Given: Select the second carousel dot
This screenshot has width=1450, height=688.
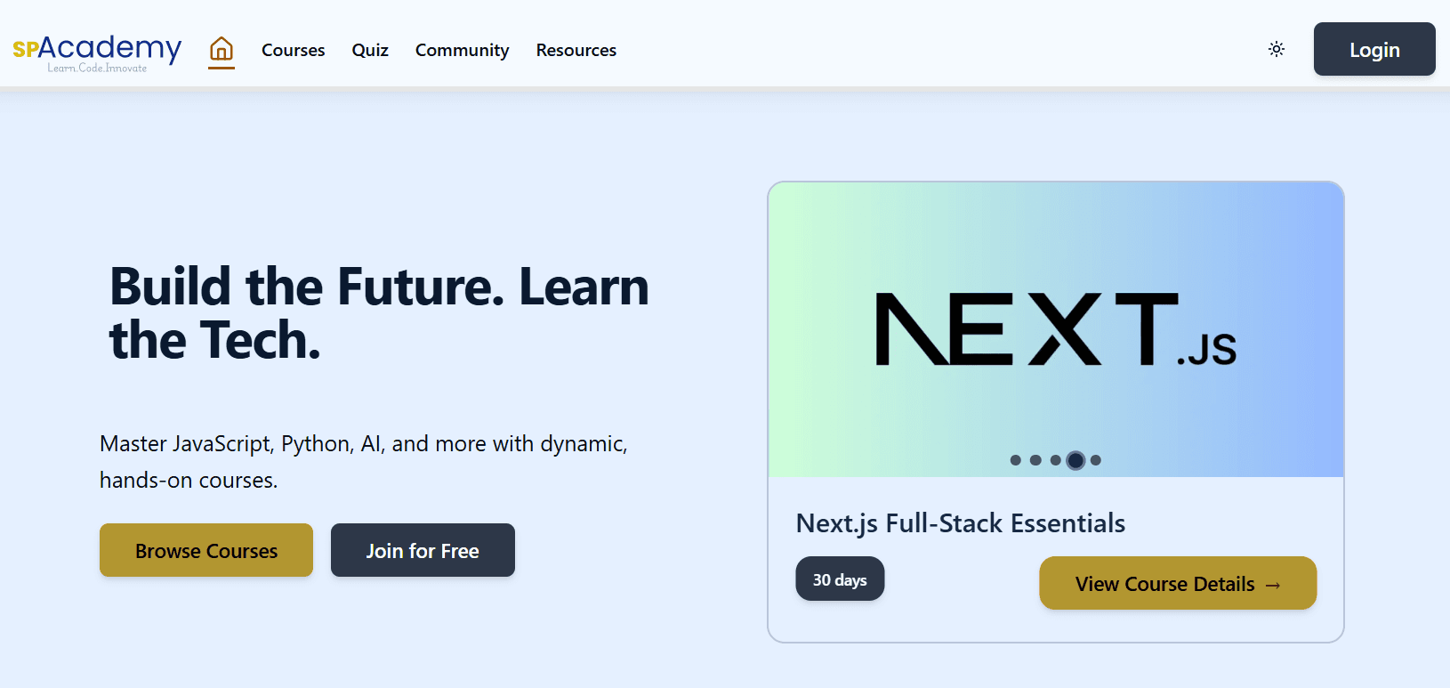Looking at the screenshot, I should [1035, 460].
